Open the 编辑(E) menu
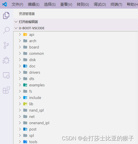138x144 pixels. point(33,5)
